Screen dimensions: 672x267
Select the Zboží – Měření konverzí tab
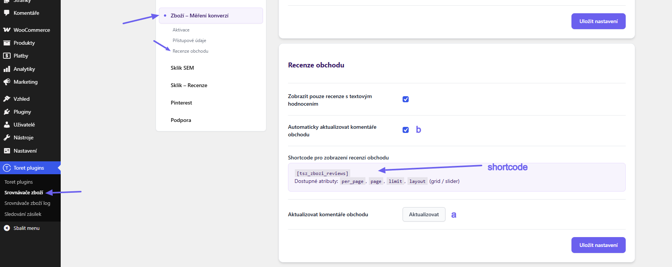211,16
